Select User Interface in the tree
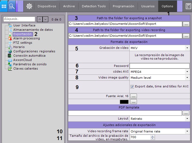The height and width of the screenshot is (143, 192). (x=24, y=25)
